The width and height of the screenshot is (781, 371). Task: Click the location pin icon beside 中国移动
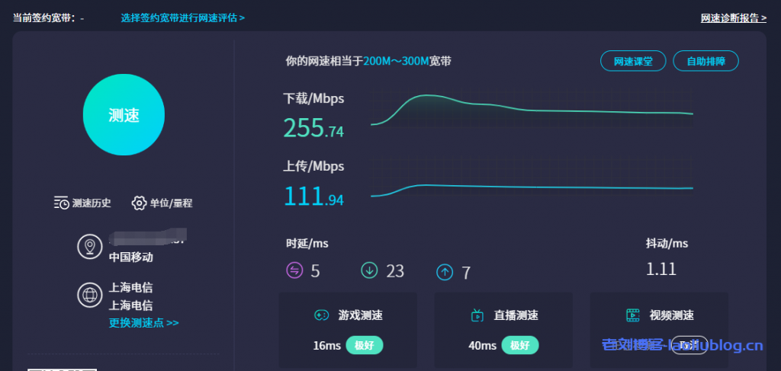90,247
